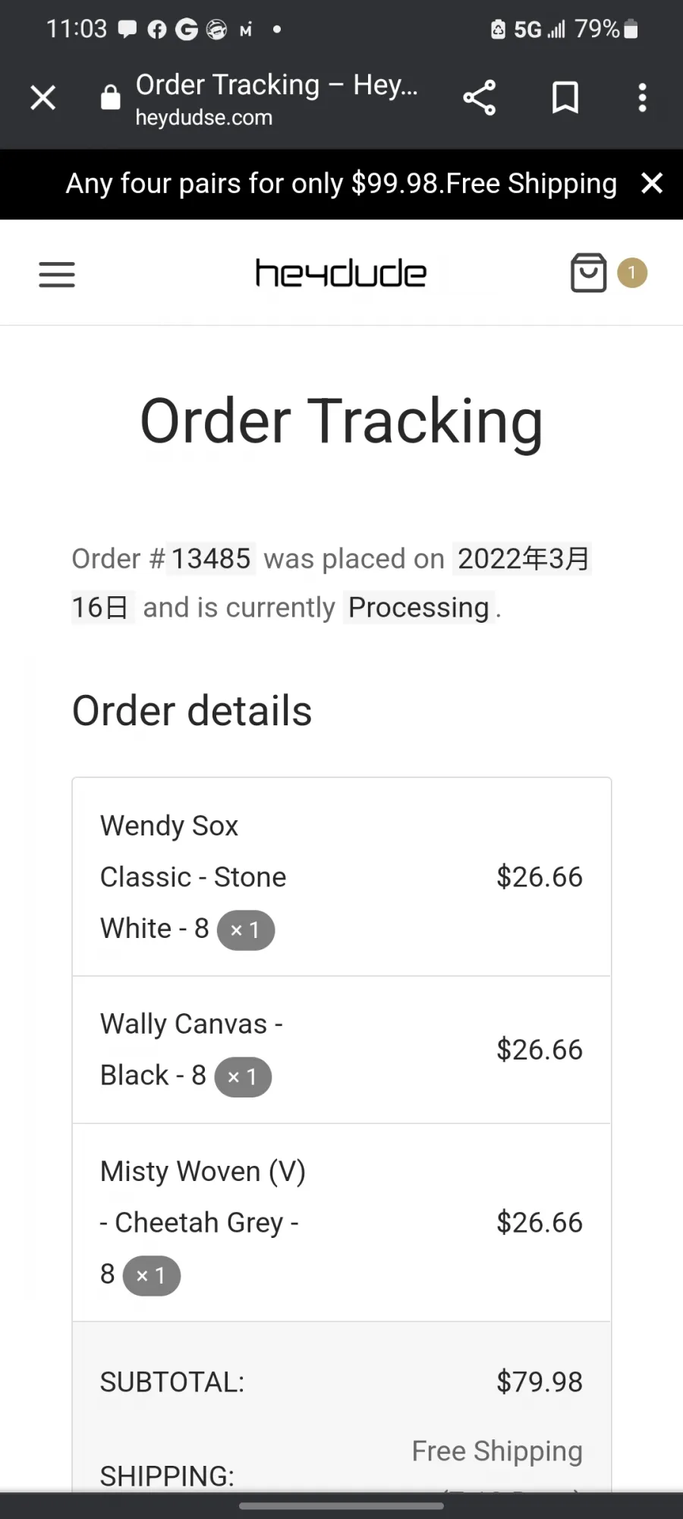Screen dimensions: 683x1519
Task: Tap the site security lock icon
Action: pos(111,97)
